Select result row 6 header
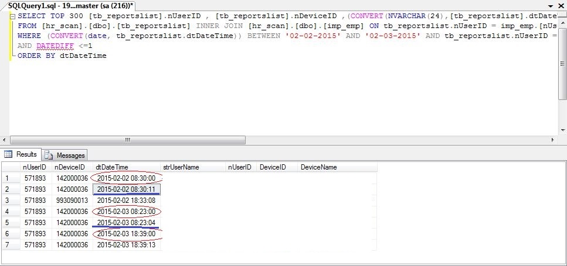The height and width of the screenshot is (266, 567). pyautogui.click(x=11, y=234)
